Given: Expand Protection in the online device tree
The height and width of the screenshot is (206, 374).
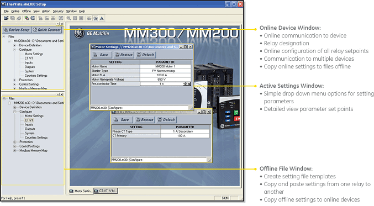Looking at the screenshot, I should tap(15, 80).
